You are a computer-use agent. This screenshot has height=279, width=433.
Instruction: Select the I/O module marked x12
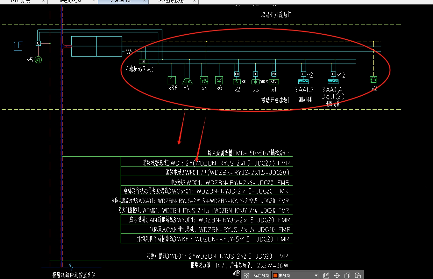tap(333, 74)
